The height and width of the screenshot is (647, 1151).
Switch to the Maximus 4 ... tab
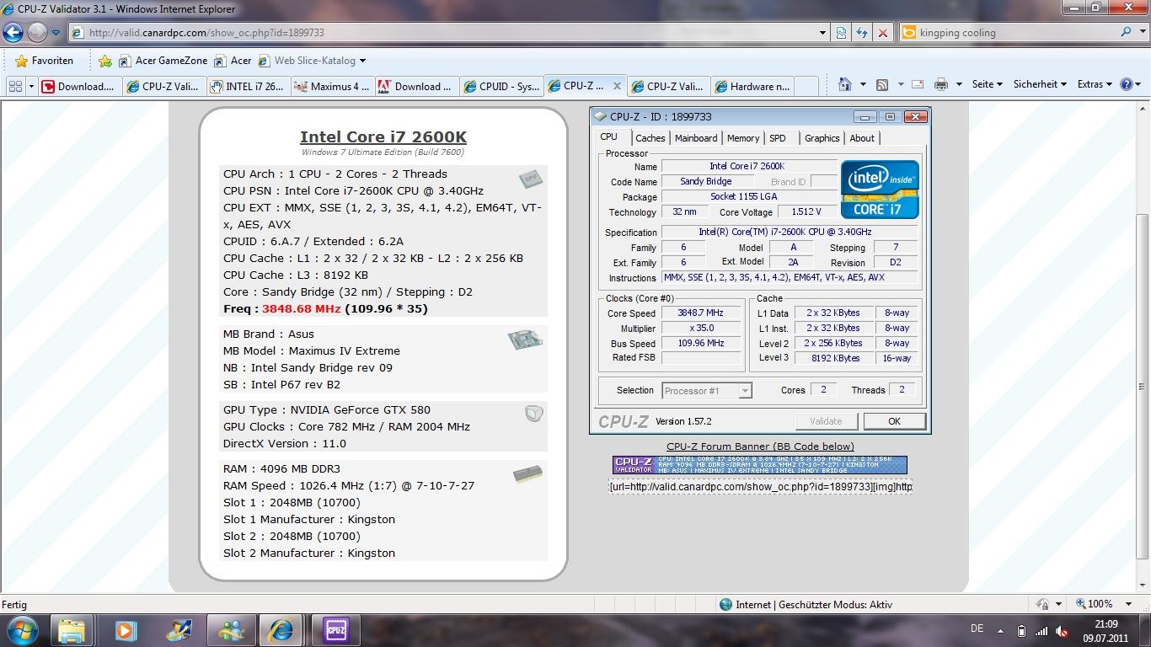pos(333,86)
